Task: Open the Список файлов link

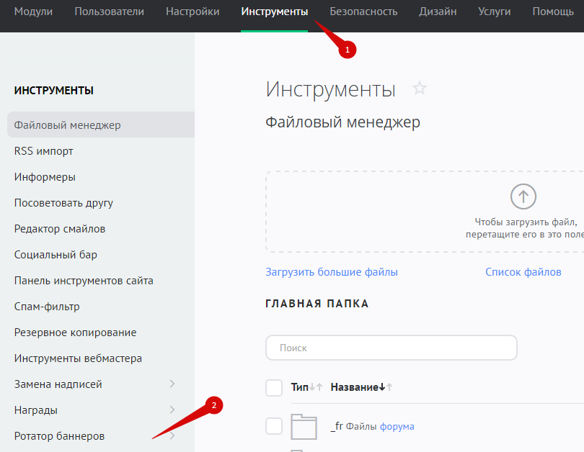Action: click(523, 272)
